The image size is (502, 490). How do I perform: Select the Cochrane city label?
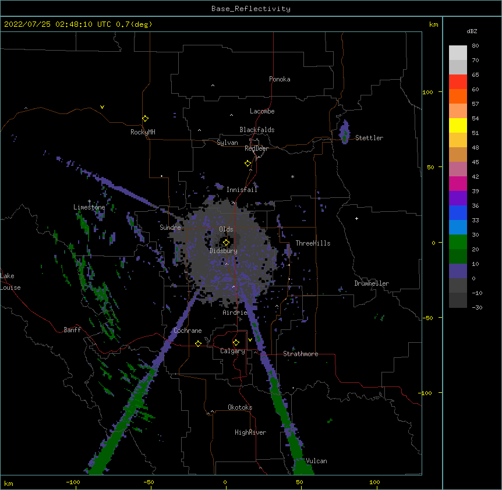tap(188, 331)
